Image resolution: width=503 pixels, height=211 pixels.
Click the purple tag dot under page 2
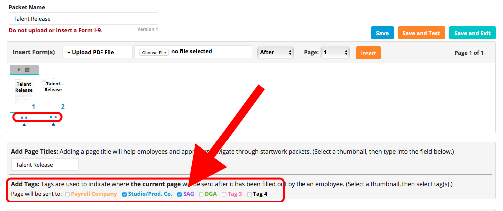pyautogui.click(x=56, y=117)
